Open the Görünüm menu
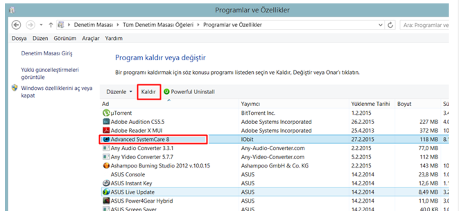Viewport: 459px width, 211px height. pos(65,38)
